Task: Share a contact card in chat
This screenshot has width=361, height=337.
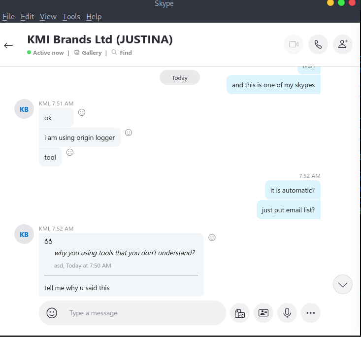Action: coord(263,313)
